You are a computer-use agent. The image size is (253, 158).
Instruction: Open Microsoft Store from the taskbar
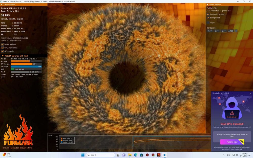[x=141, y=155]
